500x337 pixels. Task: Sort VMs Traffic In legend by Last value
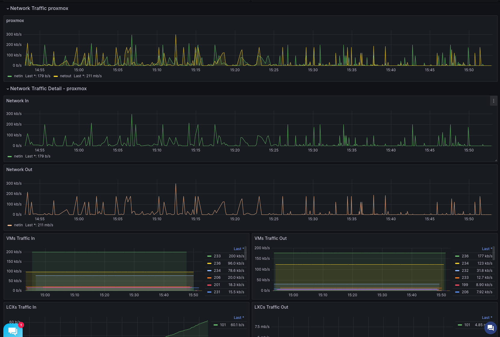click(239, 249)
